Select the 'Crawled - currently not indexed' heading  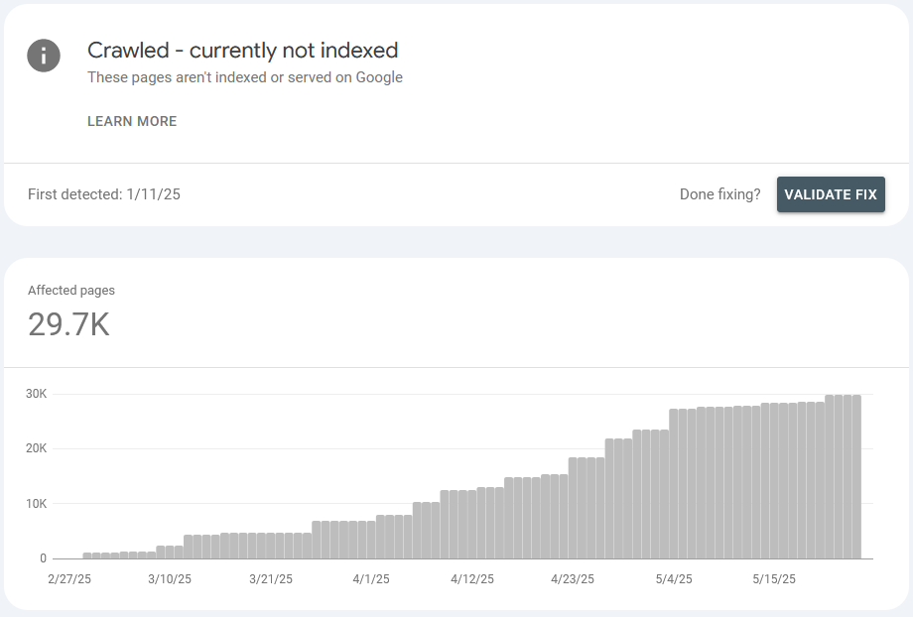243,50
